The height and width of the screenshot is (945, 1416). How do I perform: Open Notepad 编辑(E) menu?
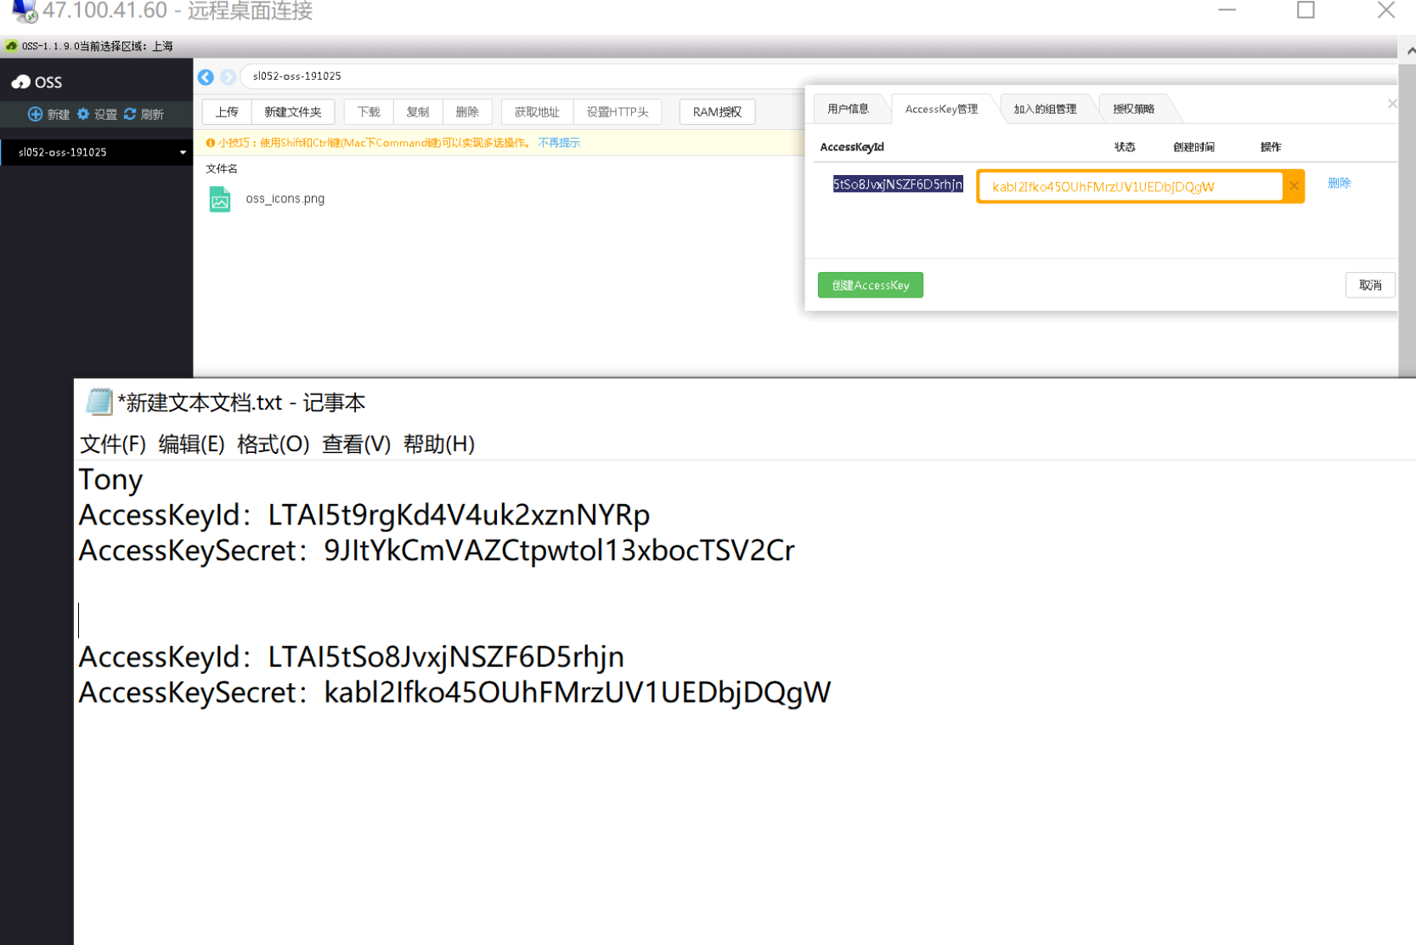[x=191, y=444]
